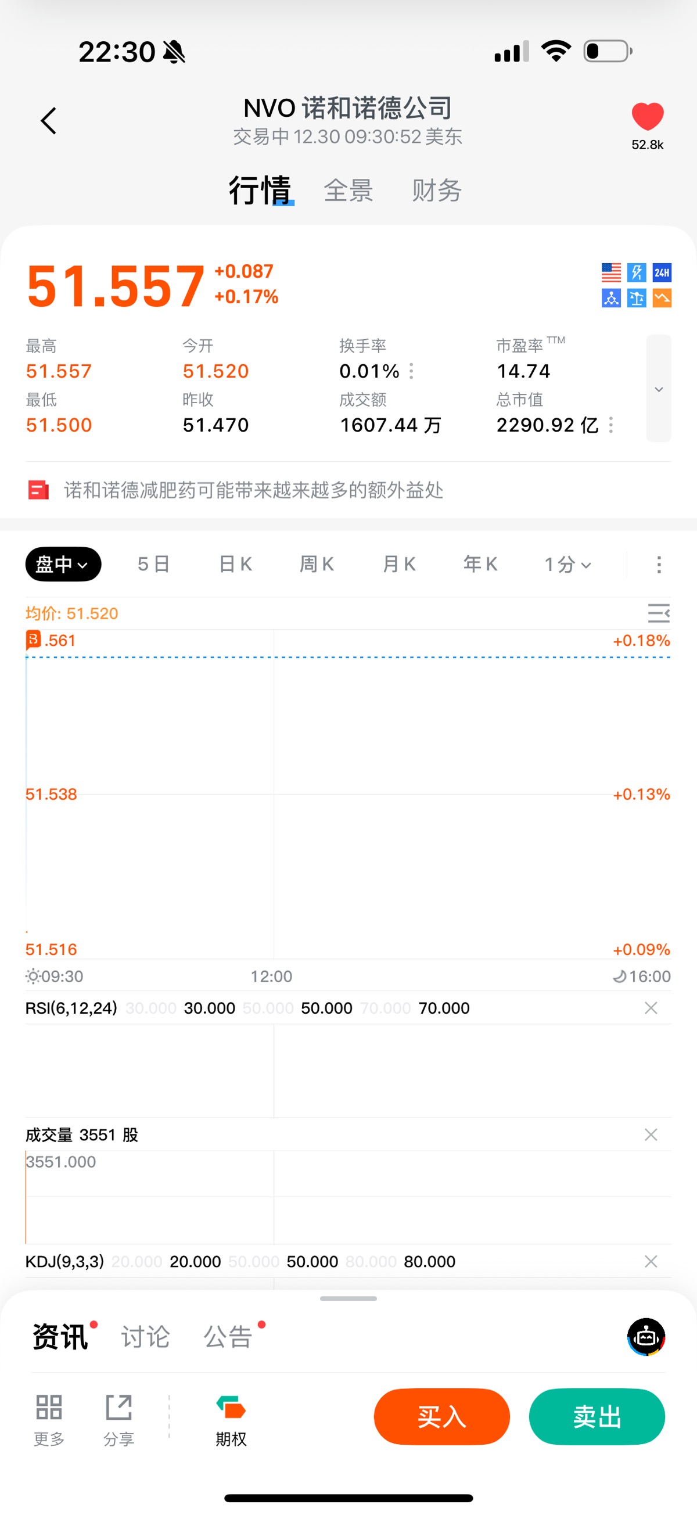Screen dimensions: 697x1515
Task: Tap the chart settings list icon
Action: 658,613
